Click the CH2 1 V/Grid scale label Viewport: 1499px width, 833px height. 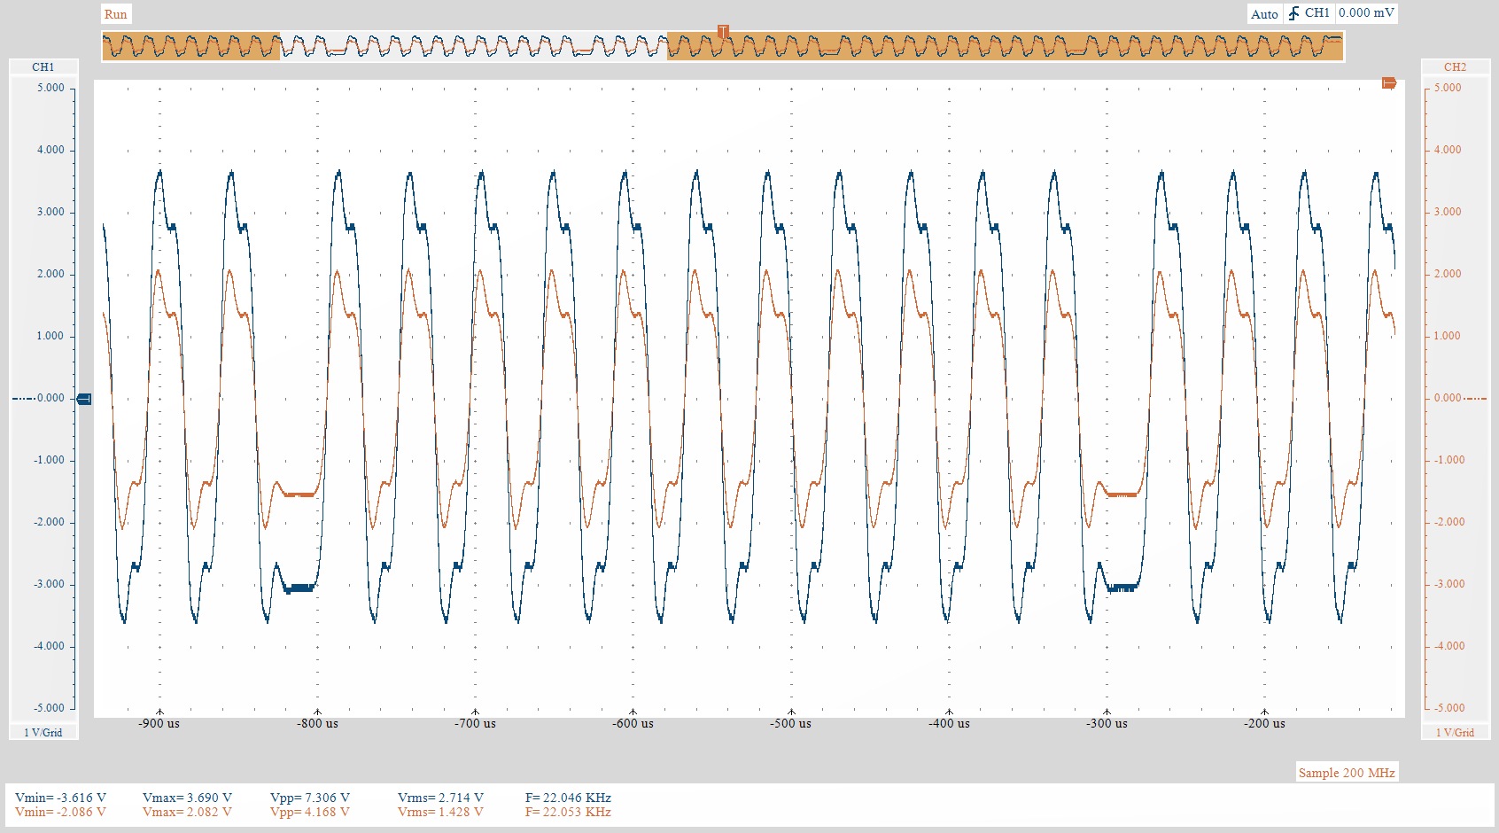click(x=1455, y=732)
